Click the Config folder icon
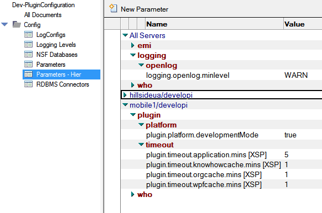The width and height of the screenshot is (322, 213). pyautogui.click(x=17, y=24)
